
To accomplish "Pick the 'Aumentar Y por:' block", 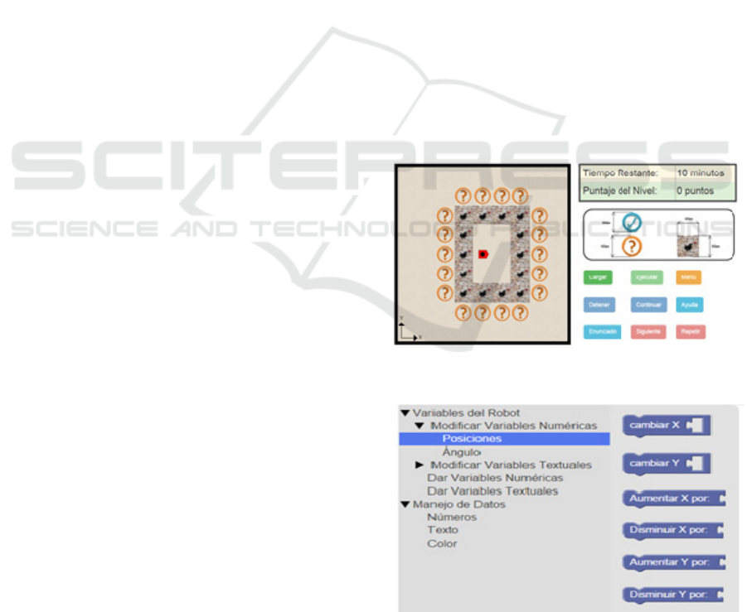I will coord(670,562).
